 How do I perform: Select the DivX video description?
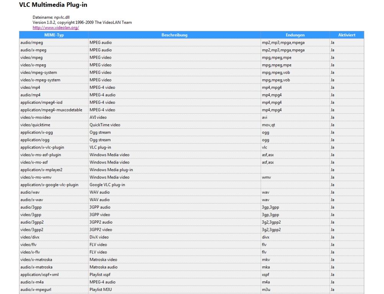pyautogui.click(x=174, y=237)
